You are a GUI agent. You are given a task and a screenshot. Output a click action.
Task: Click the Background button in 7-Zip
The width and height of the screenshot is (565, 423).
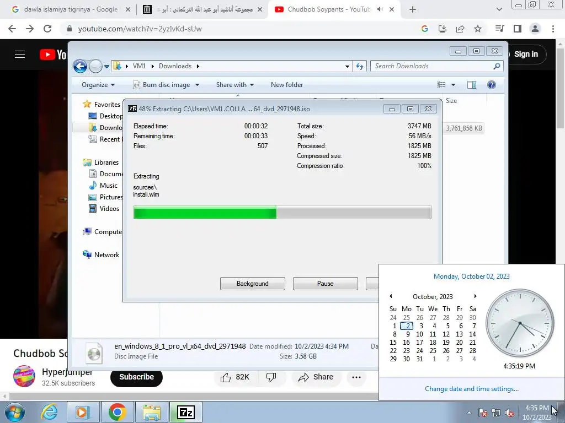click(x=253, y=284)
